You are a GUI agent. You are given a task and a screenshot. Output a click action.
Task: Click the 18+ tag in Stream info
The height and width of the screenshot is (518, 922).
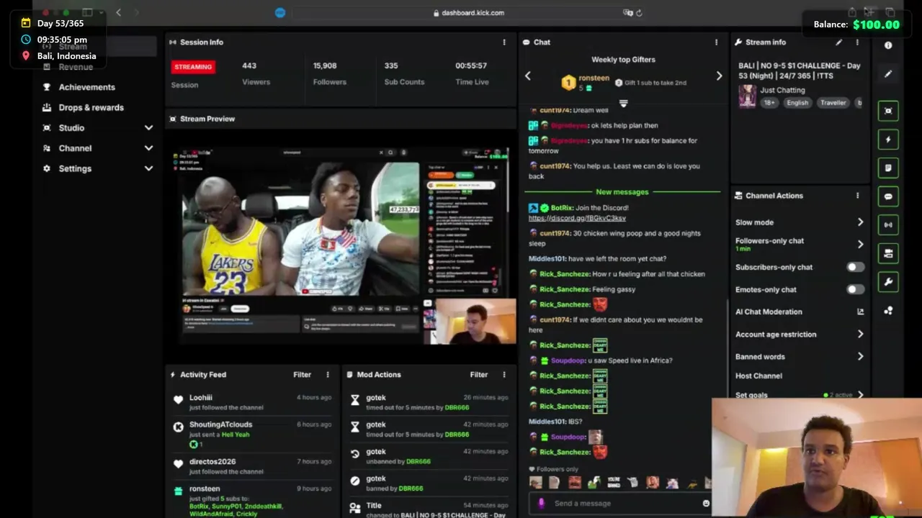769,103
